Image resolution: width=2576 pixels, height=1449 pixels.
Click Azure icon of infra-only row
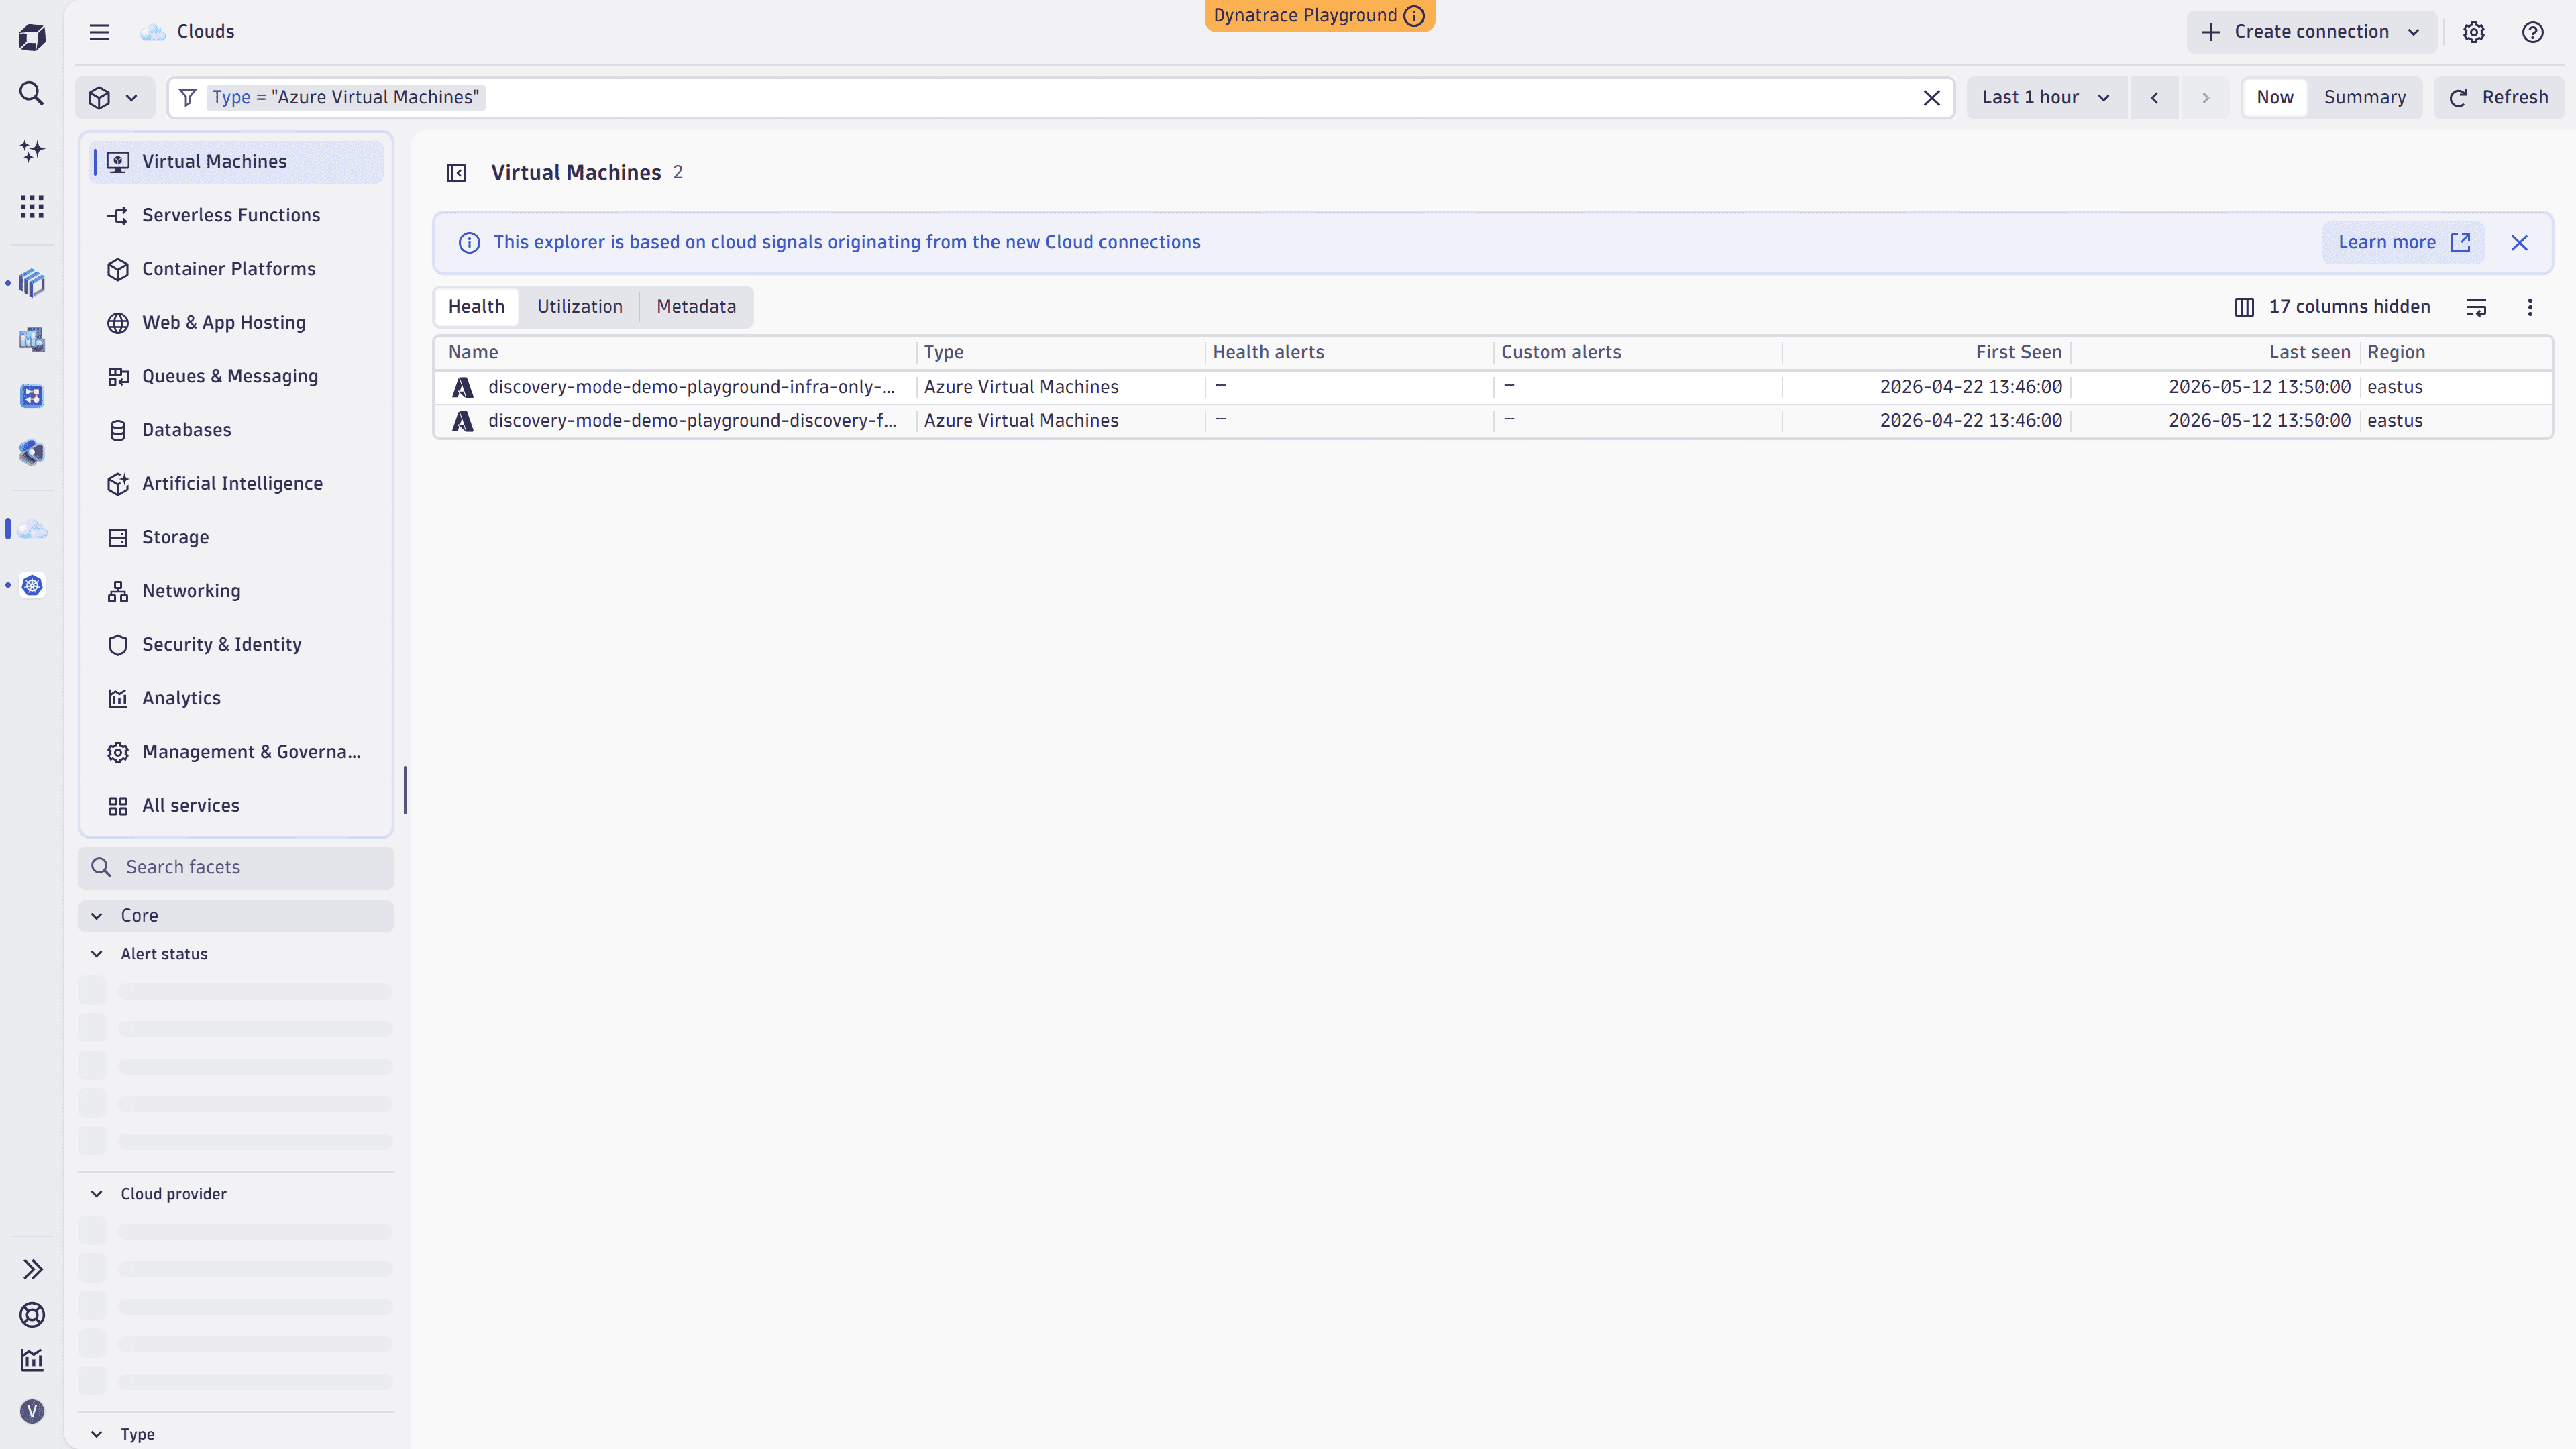point(462,387)
